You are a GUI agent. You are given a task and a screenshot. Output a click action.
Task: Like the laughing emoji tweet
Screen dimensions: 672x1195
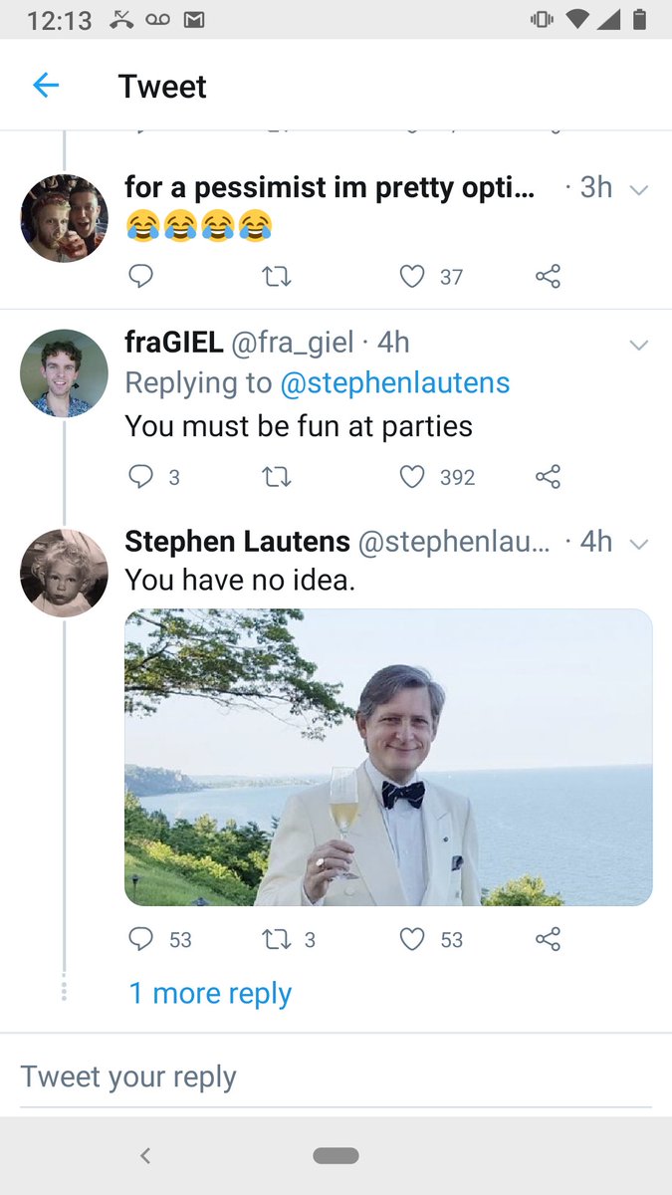click(412, 276)
